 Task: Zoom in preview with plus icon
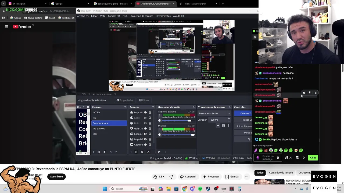tap(89, 94)
